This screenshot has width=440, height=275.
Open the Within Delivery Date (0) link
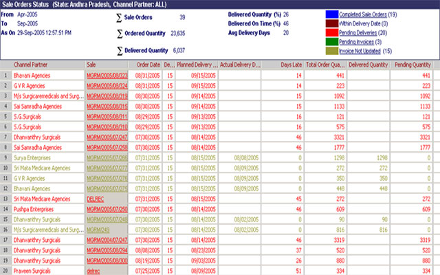363,23
